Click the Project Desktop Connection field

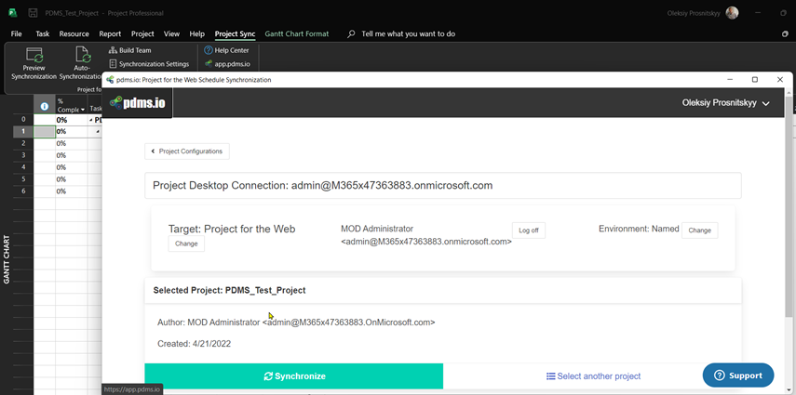click(x=442, y=186)
